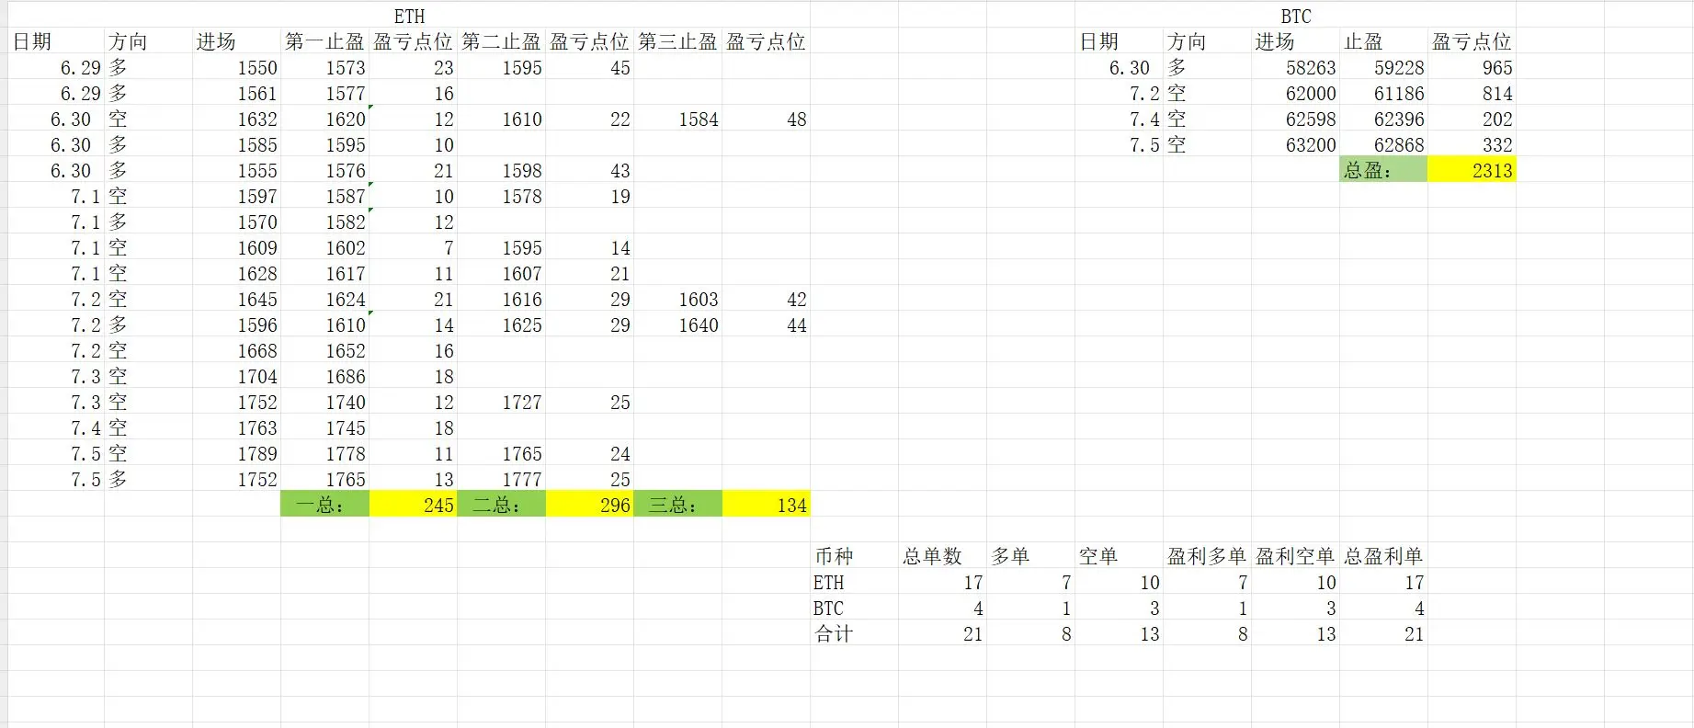Click the 总盈利单 header cell

1383,556
